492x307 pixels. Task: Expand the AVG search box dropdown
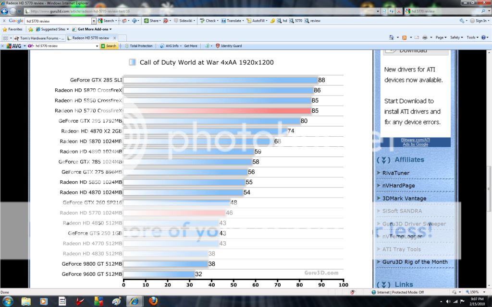pyautogui.click(x=97, y=46)
